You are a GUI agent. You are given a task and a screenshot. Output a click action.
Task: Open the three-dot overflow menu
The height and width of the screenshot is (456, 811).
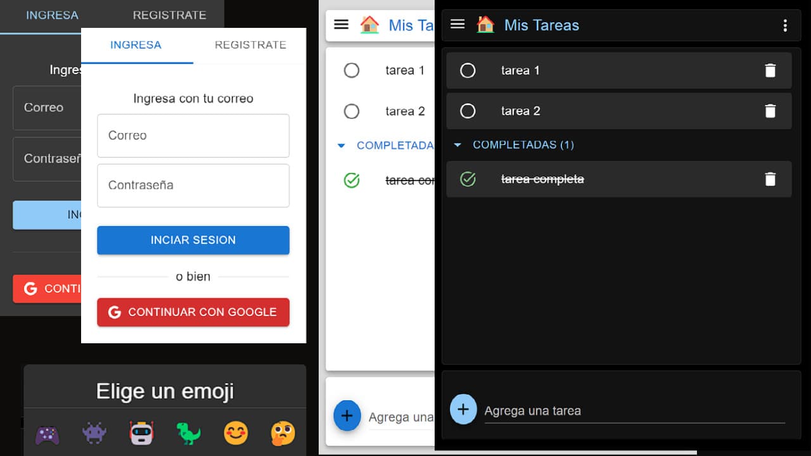[786, 25]
